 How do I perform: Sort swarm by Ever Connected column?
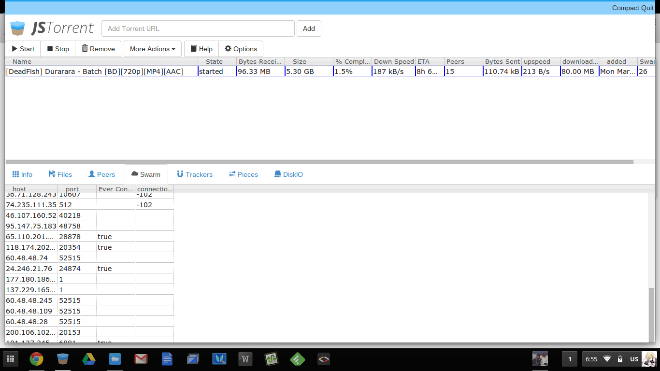click(116, 189)
